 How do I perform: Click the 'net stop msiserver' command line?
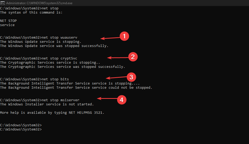(40, 100)
